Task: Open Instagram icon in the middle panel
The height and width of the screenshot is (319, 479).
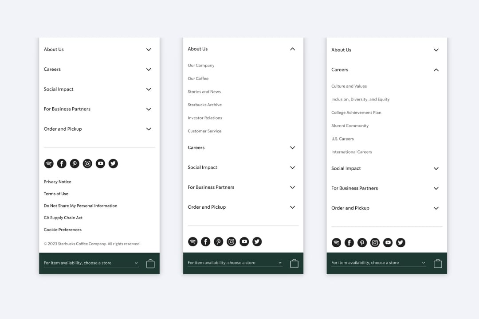Action: 231,242
